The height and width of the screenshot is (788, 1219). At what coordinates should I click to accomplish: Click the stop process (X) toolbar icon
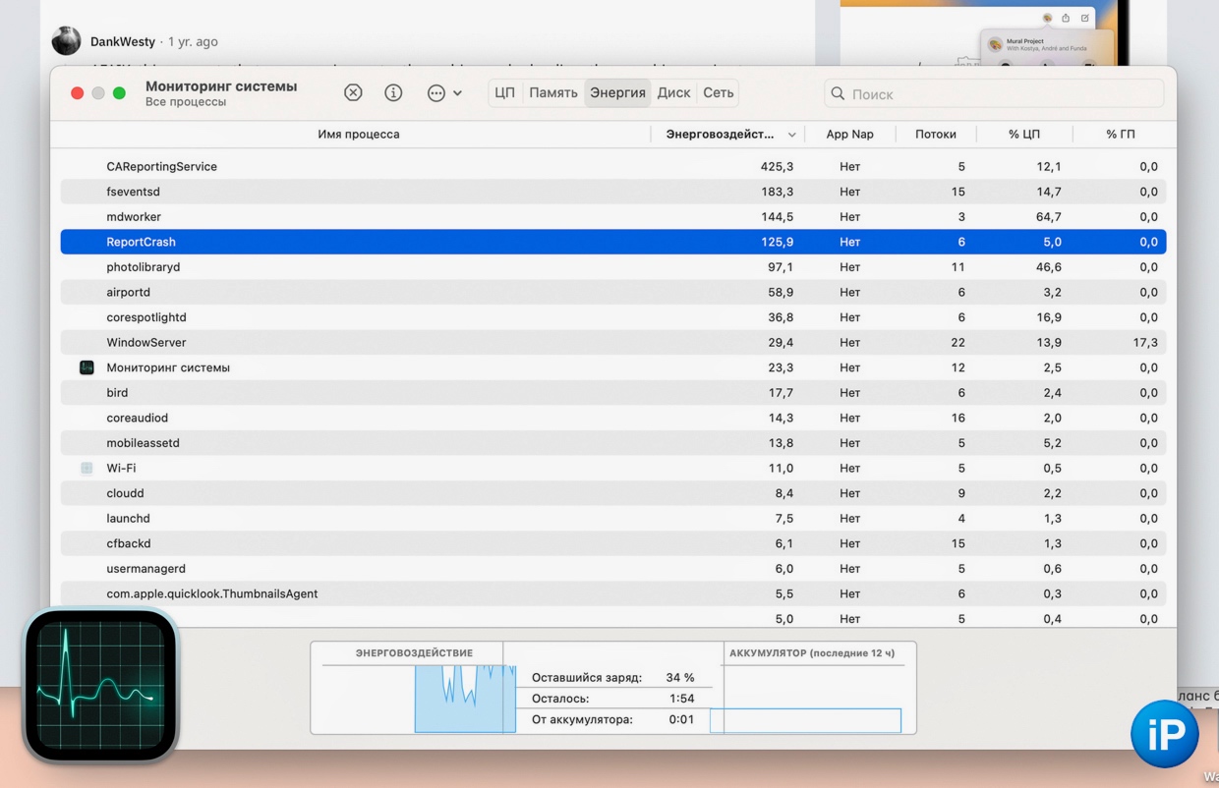(353, 92)
